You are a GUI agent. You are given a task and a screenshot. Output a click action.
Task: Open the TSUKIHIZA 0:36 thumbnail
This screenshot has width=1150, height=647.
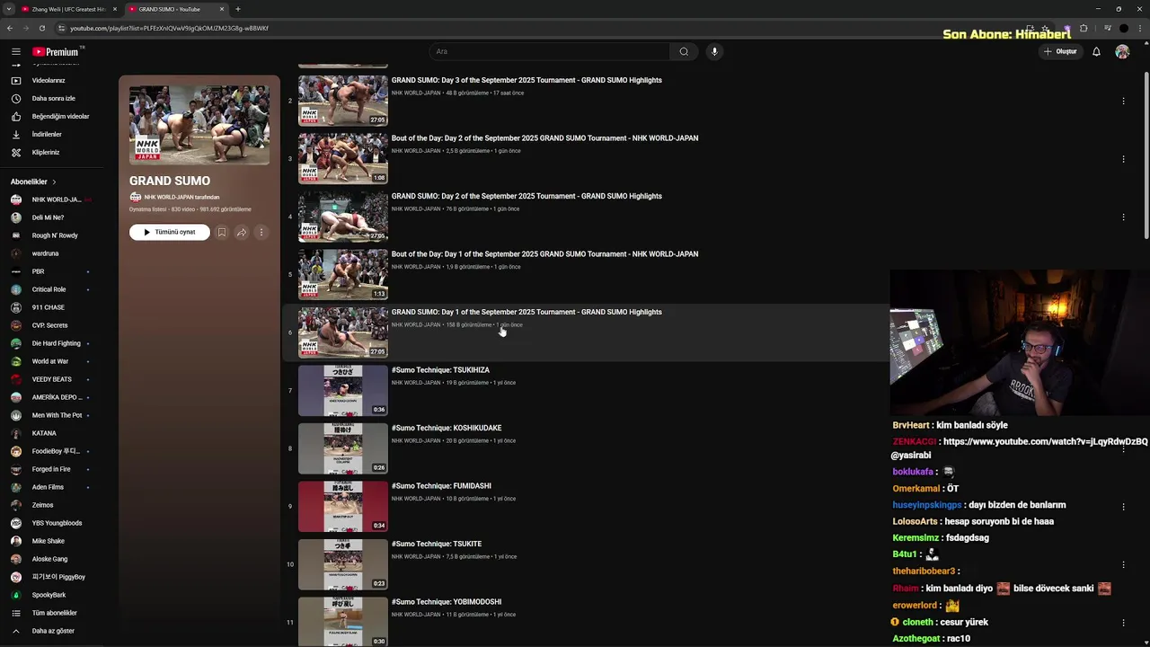(x=343, y=390)
